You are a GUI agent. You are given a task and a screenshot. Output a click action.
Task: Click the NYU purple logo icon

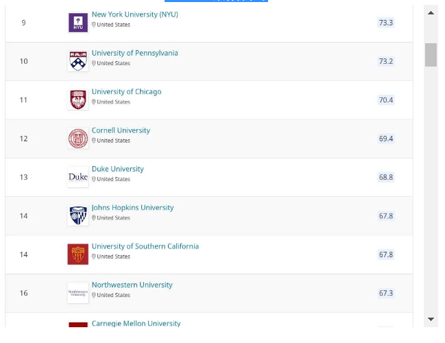tap(78, 23)
